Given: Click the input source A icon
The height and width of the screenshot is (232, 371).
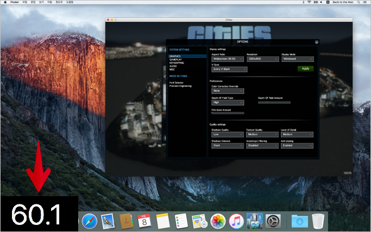Looking at the screenshot, I should coord(328,2).
